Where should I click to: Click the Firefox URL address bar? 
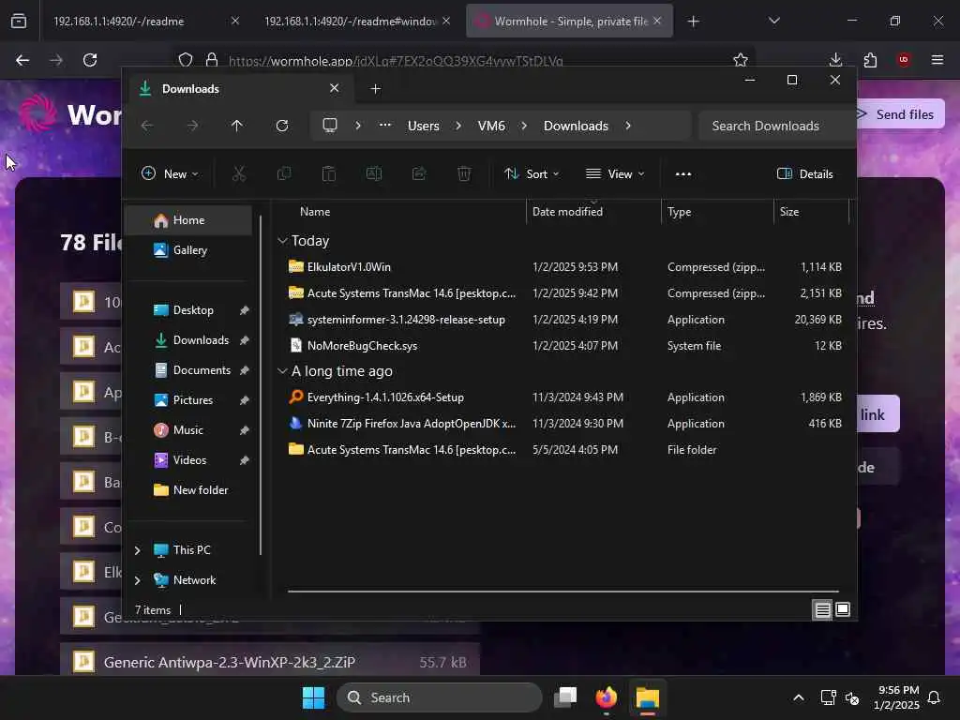pos(465,60)
